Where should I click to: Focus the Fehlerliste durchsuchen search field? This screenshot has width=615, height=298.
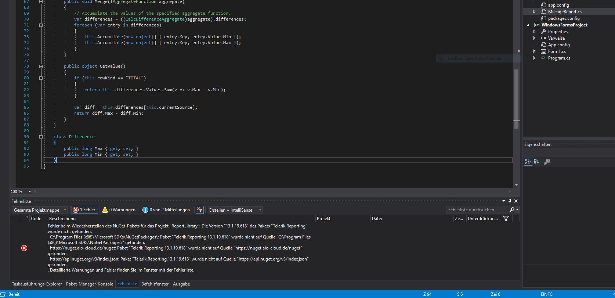pyautogui.click(x=477, y=210)
